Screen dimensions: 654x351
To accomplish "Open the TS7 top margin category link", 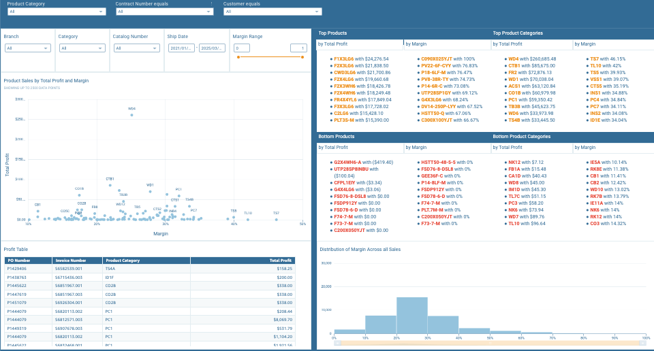I will pyautogui.click(x=594, y=59).
